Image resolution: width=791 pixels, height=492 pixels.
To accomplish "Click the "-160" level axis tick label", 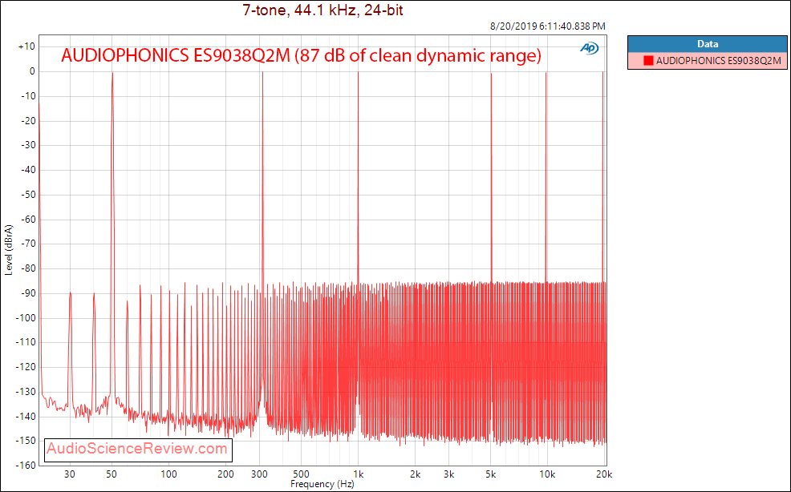I will click(x=26, y=466).
